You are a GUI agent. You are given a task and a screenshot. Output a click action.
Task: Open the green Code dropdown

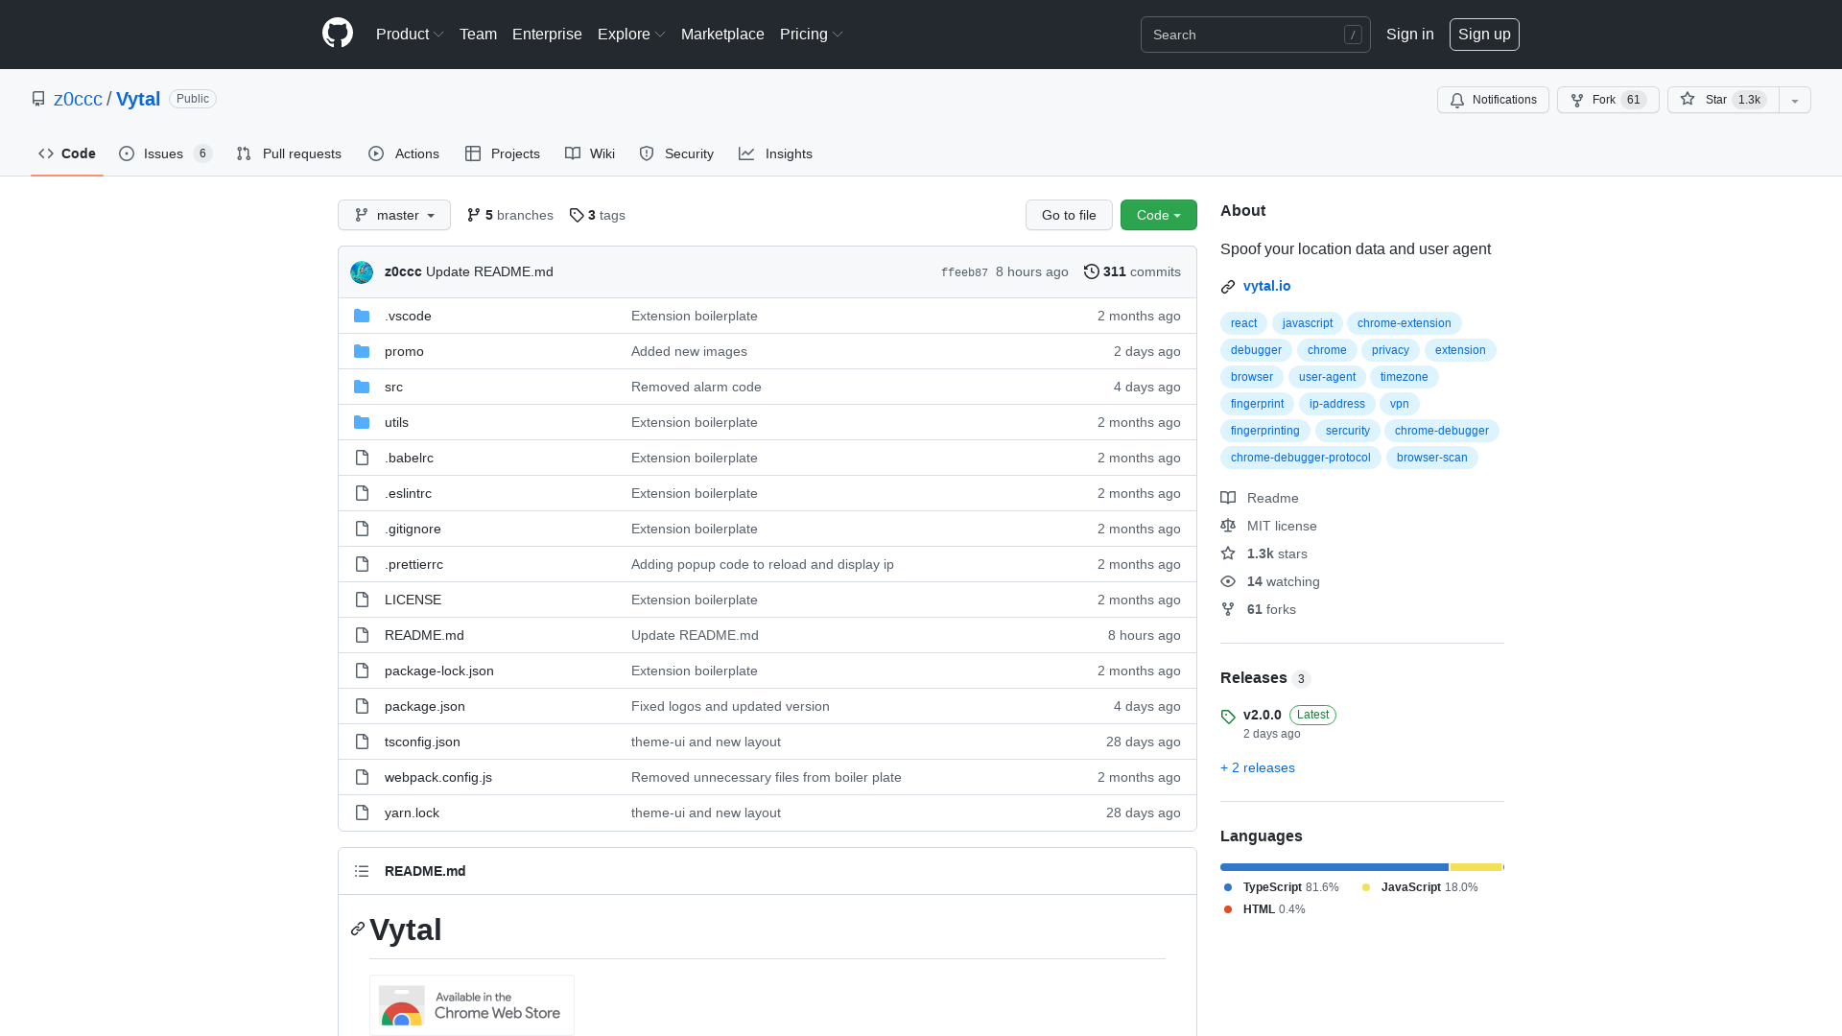tap(1158, 215)
